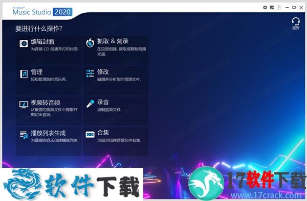Click the 轻松管理您的音乐库 description
Screen dimensions: 307x201
[x=49, y=79]
